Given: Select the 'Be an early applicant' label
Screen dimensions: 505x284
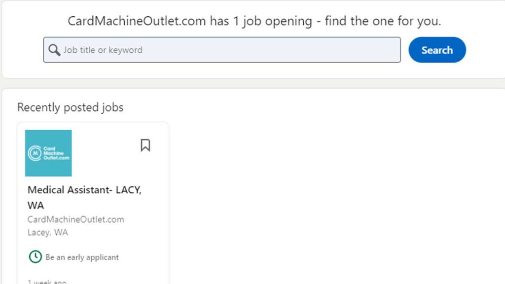Looking at the screenshot, I should coord(82,257).
